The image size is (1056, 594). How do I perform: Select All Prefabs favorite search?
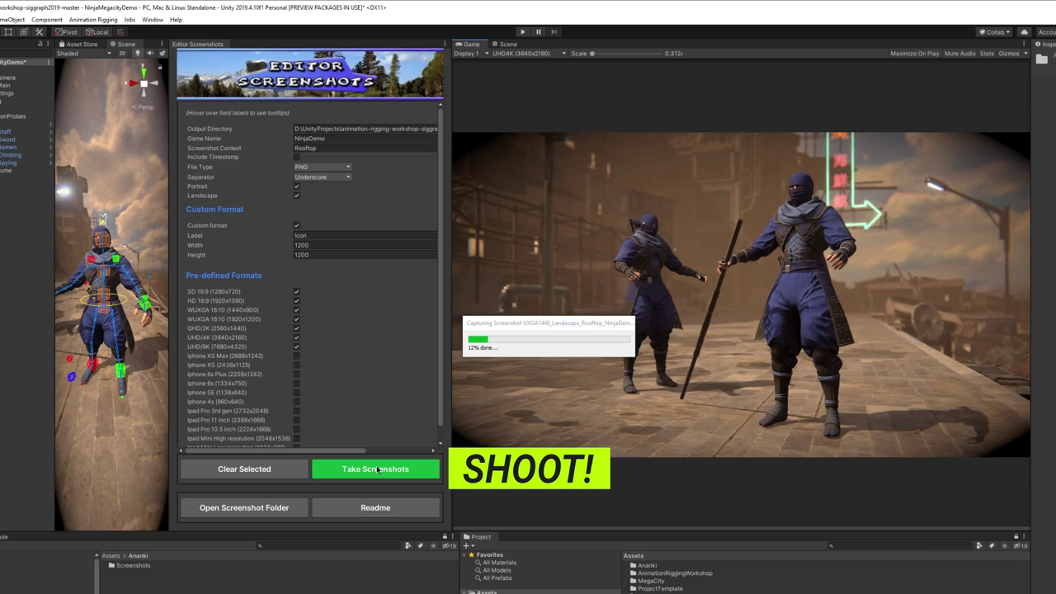click(x=496, y=577)
